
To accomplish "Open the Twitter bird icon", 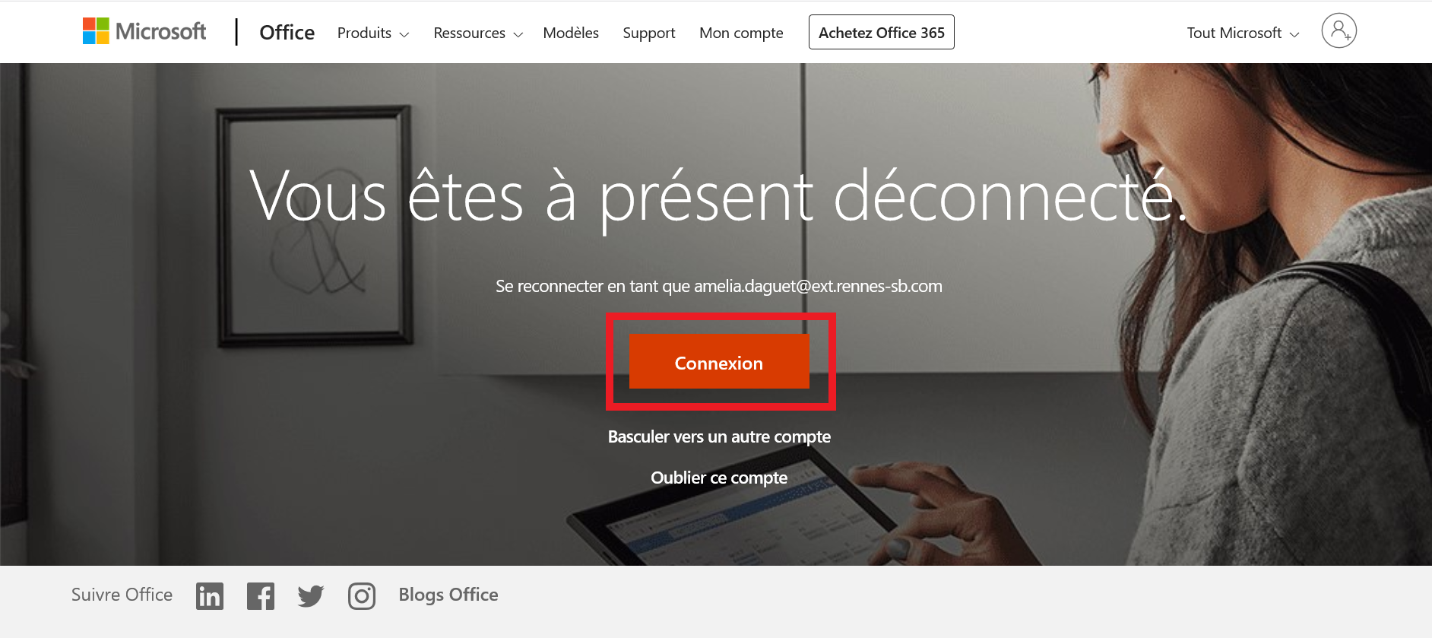I will point(311,596).
